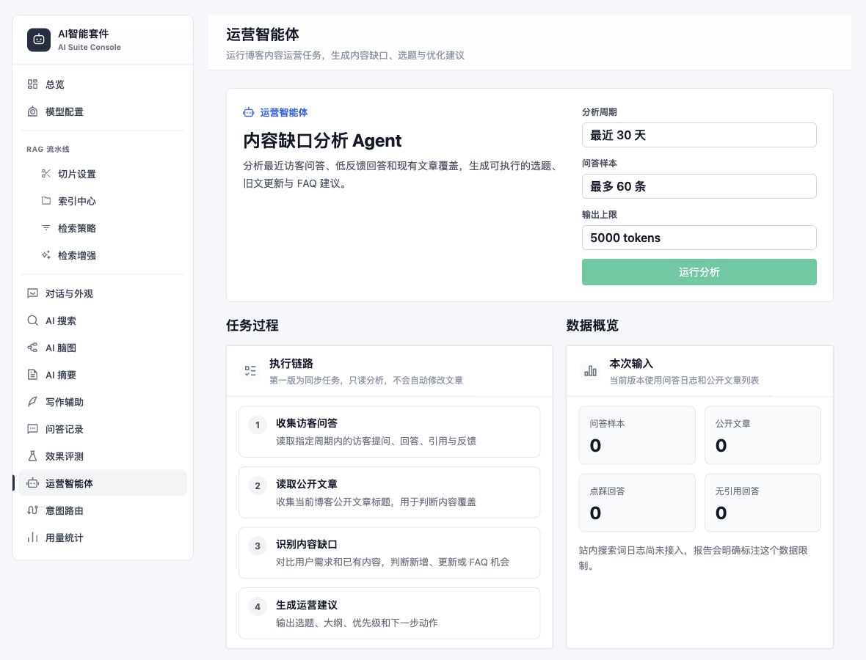
Task: Open the 分析周期 dropdown showing 最近 30 天
Action: (x=699, y=135)
